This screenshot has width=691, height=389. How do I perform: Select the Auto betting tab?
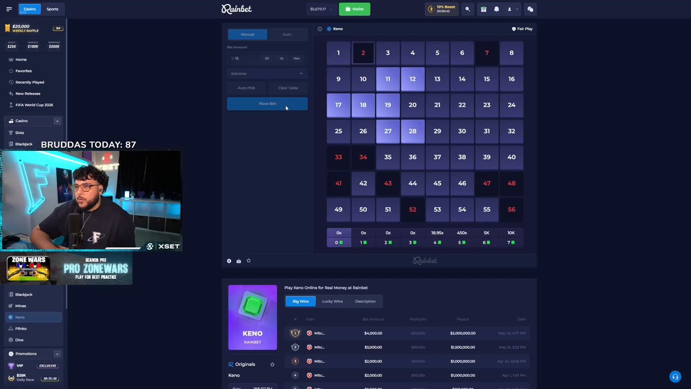287,35
